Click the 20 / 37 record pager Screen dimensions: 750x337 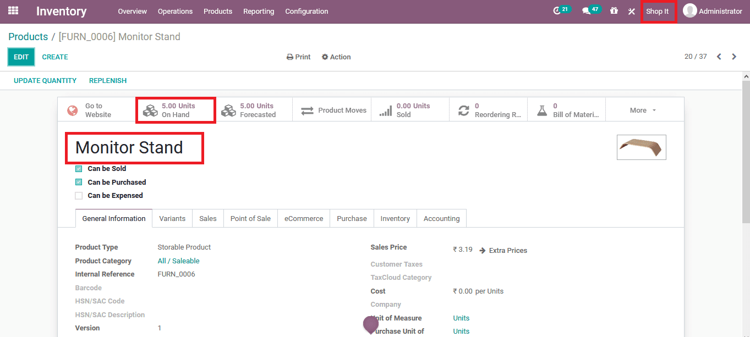pyautogui.click(x=696, y=57)
